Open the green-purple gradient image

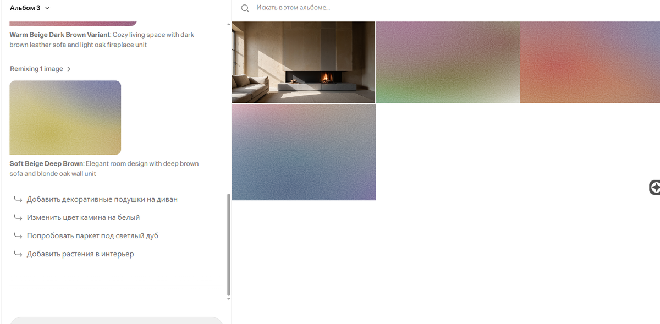pyautogui.click(x=448, y=62)
